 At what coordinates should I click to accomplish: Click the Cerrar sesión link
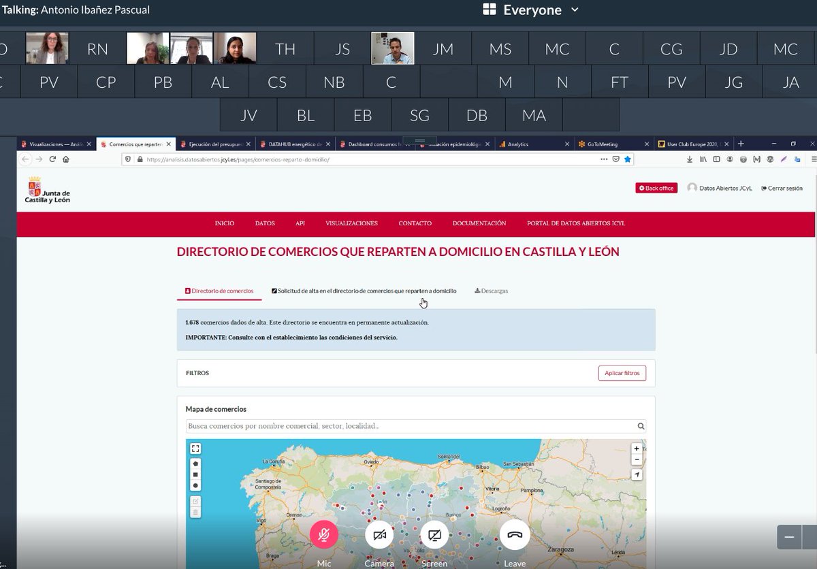[x=782, y=188]
